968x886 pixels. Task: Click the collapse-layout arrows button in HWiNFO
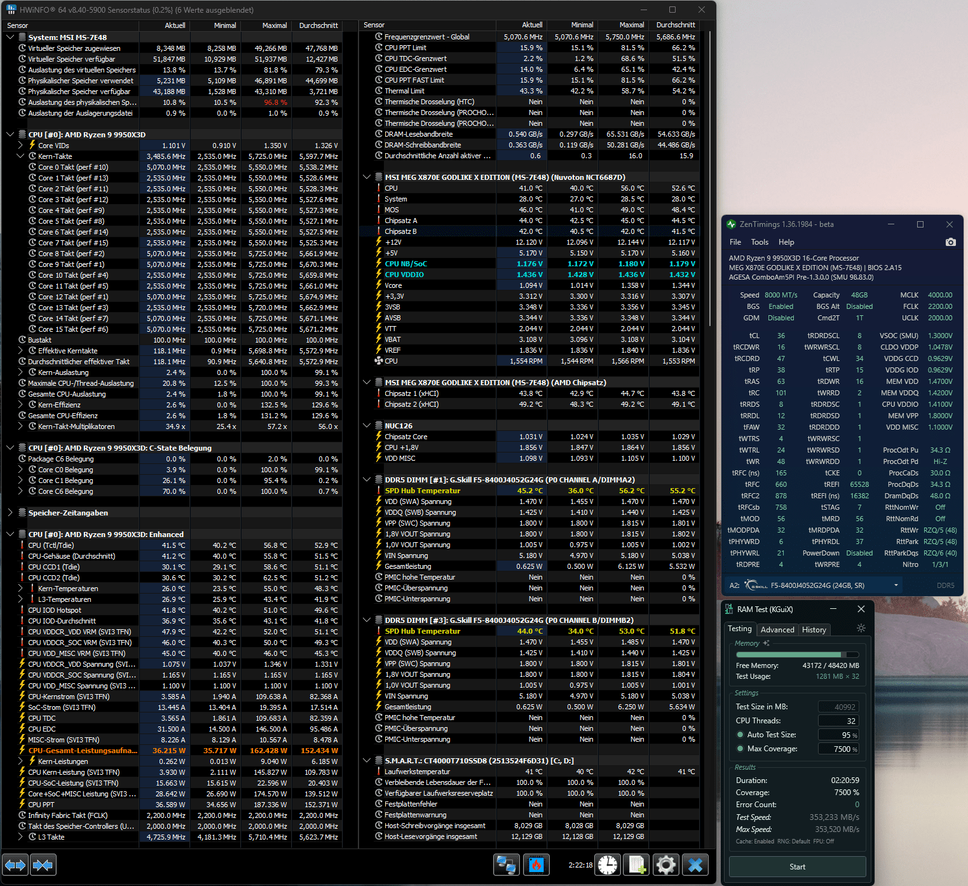click(43, 865)
